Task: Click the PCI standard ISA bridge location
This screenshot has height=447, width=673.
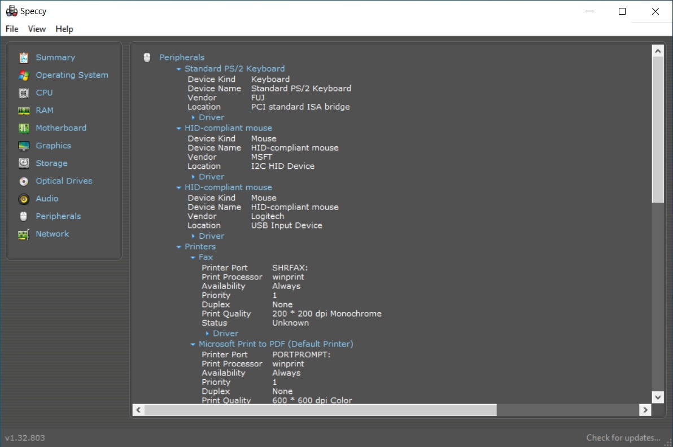Action: [x=300, y=107]
